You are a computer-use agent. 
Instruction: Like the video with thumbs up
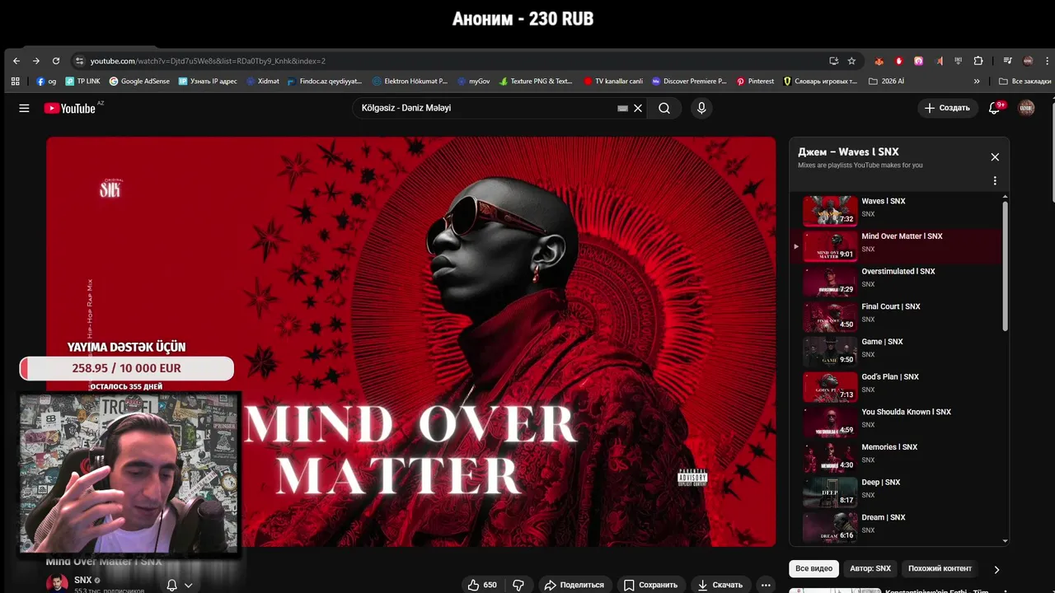coord(482,585)
